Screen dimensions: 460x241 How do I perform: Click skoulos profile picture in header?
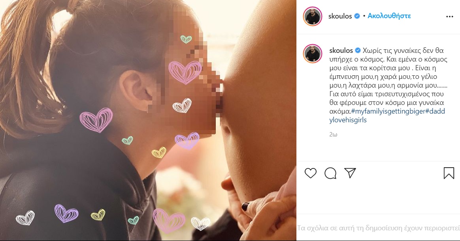[313, 16]
